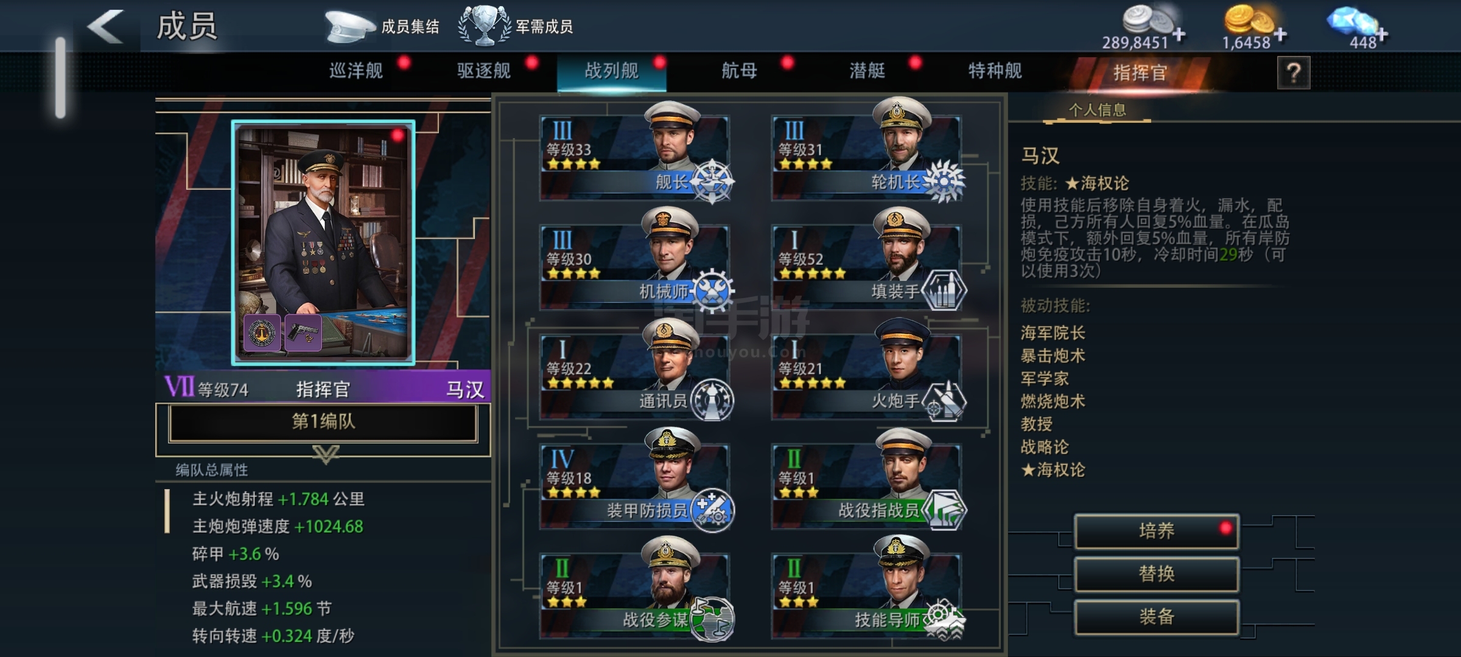The height and width of the screenshot is (657, 1461).
Task: Click the 培养 button
Action: tap(1157, 531)
